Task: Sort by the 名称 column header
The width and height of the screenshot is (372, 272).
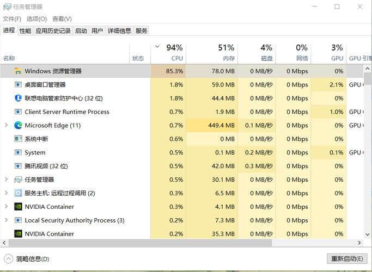Action: 65,53
